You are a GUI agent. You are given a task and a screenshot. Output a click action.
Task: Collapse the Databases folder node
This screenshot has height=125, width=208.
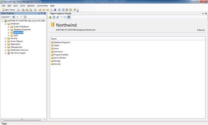5,24
